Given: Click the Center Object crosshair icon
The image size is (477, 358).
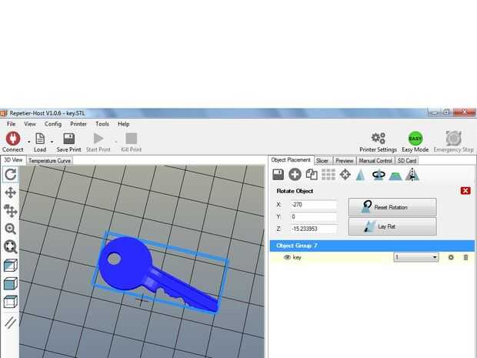Looking at the screenshot, I should coord(345,175).
